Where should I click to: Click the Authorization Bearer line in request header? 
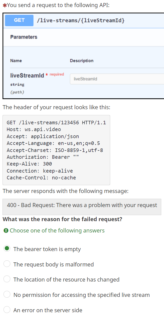pos(43,157)
